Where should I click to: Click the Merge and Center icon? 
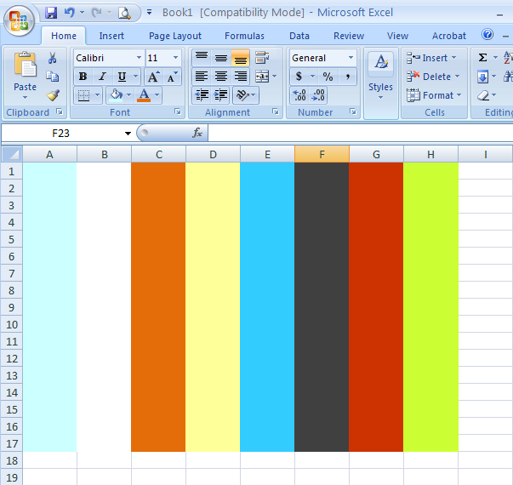click(x=262, y=77)
